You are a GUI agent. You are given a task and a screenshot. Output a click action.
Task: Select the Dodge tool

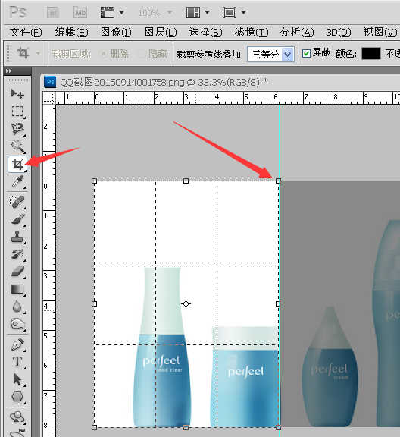[17, 324]
